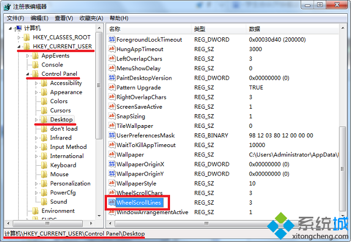Click the HKEY_CURRENT_USER folder icon
The height and width of the screenshot is (242, 351).
click(x=27, y=47)
